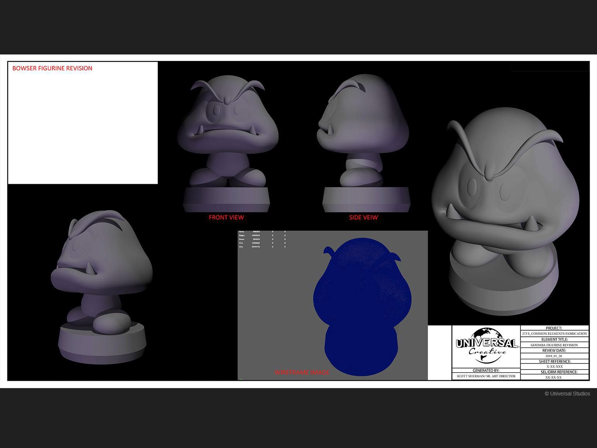This screenshot has width=597, height=448.
Task: Click the 'REVIEW DATE:' header cell
Action: click(554, 351)
